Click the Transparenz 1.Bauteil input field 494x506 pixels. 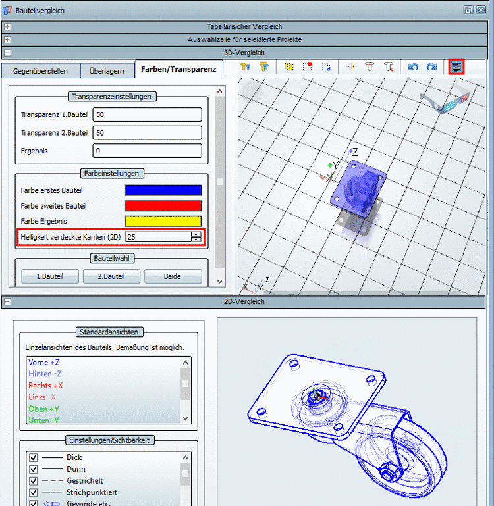(x=148, y=114)
